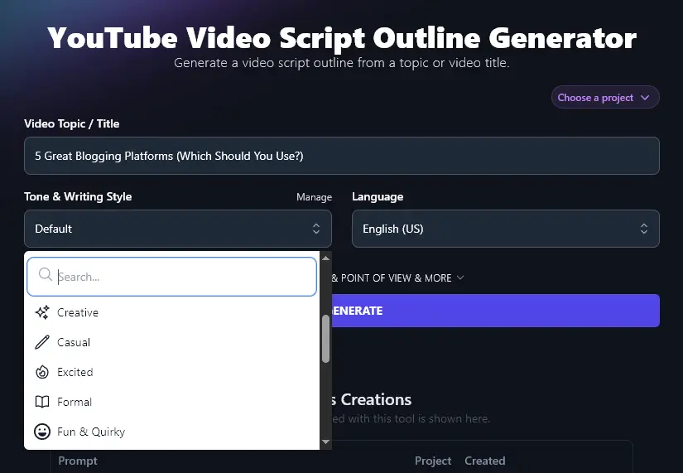Viewport: 683px width, 473px height.
Task: Click the magnifier icon in the search box
Action: coord(46,274)
